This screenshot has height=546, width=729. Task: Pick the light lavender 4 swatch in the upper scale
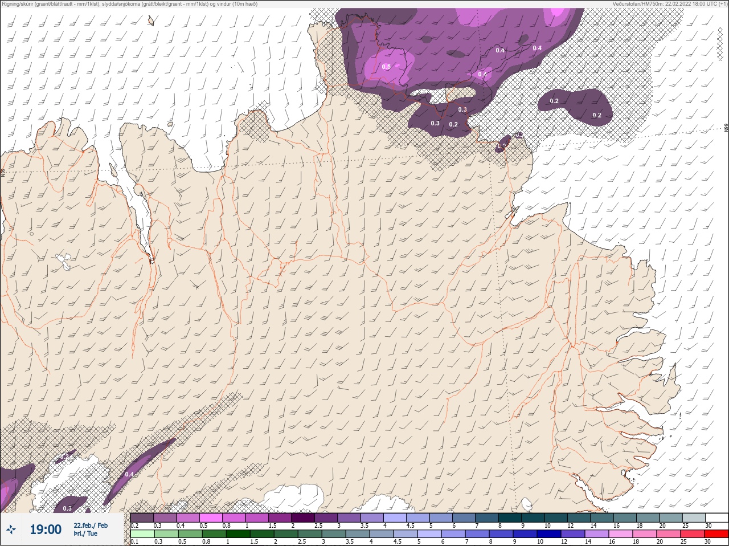395,518
